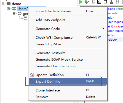Click the SOAP request icon under get operation

25,18
